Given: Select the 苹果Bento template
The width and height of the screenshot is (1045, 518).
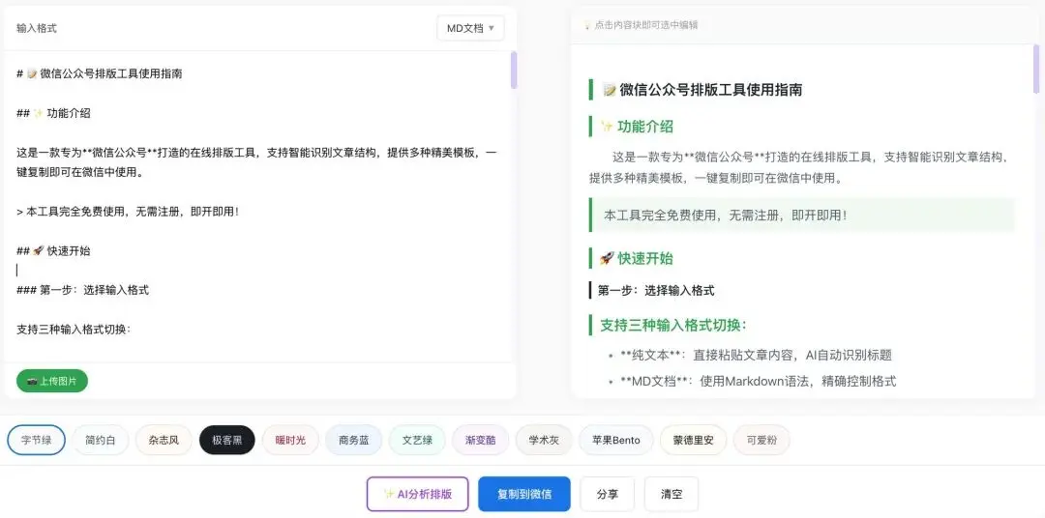Looking at the screenshot, I should tap(616, 440).
